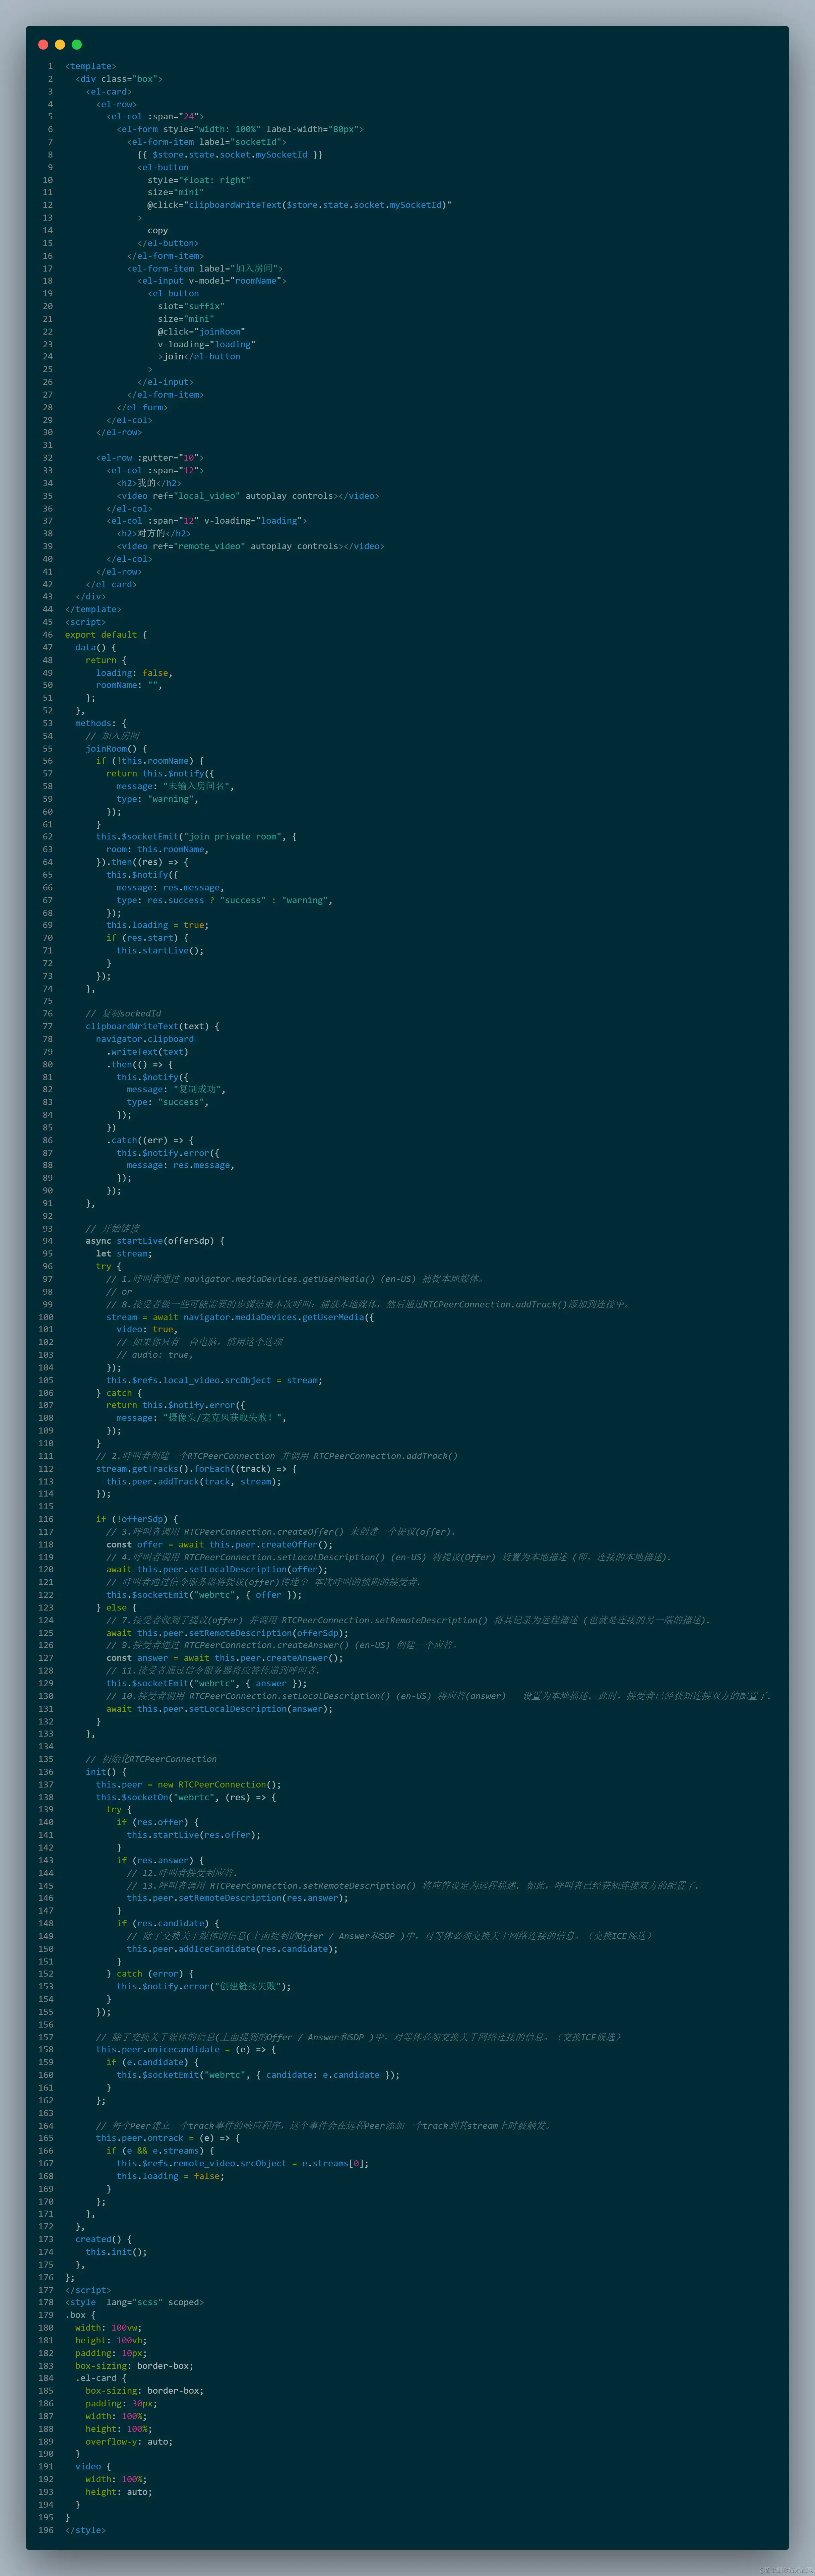Select the style="float: right" attribute line
The height and width of the screenshot is (2576, 815).
tap(199, 180)
